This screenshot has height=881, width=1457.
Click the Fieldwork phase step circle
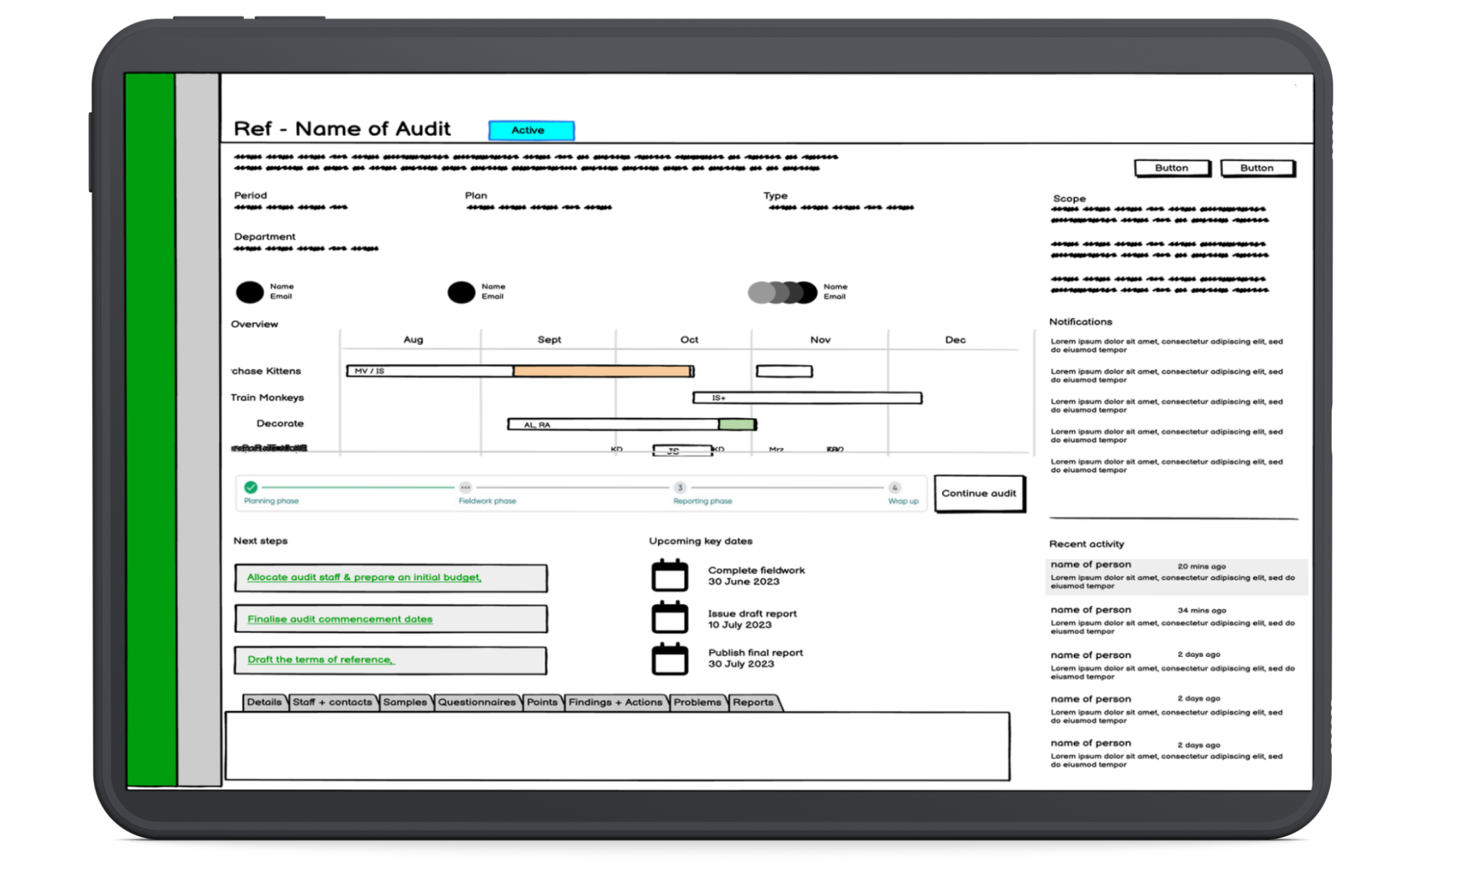pos(465,487)
